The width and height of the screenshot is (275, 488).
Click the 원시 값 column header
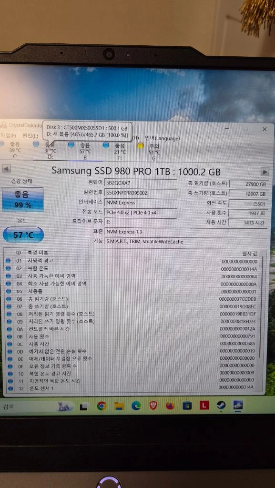tap(249, 254)
